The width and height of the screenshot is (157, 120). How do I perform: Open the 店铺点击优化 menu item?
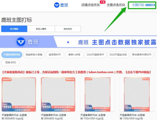coord(90,5)
